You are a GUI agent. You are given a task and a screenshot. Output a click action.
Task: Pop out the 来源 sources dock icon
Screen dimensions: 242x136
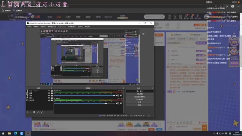click(51, 88)
